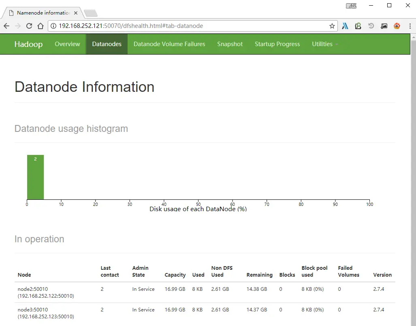Click the Capacity column header
416x326 pixels.
(x=175, y=275)
